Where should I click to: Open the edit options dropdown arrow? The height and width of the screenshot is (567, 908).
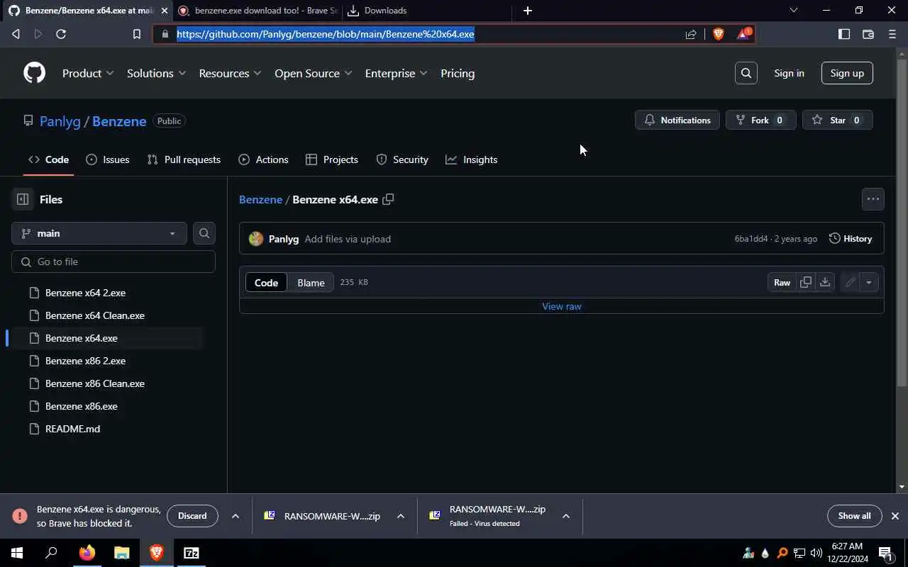[x=869, y=282]
